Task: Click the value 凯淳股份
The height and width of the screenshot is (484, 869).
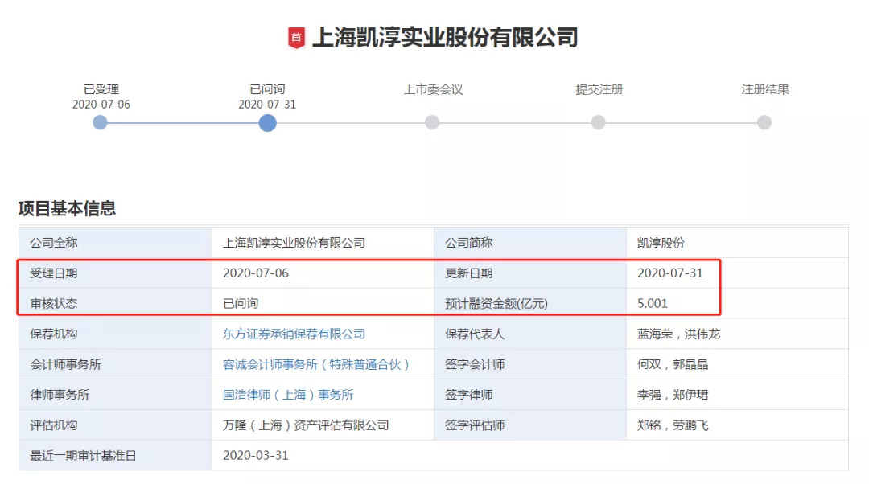Action: coord(661,243)
